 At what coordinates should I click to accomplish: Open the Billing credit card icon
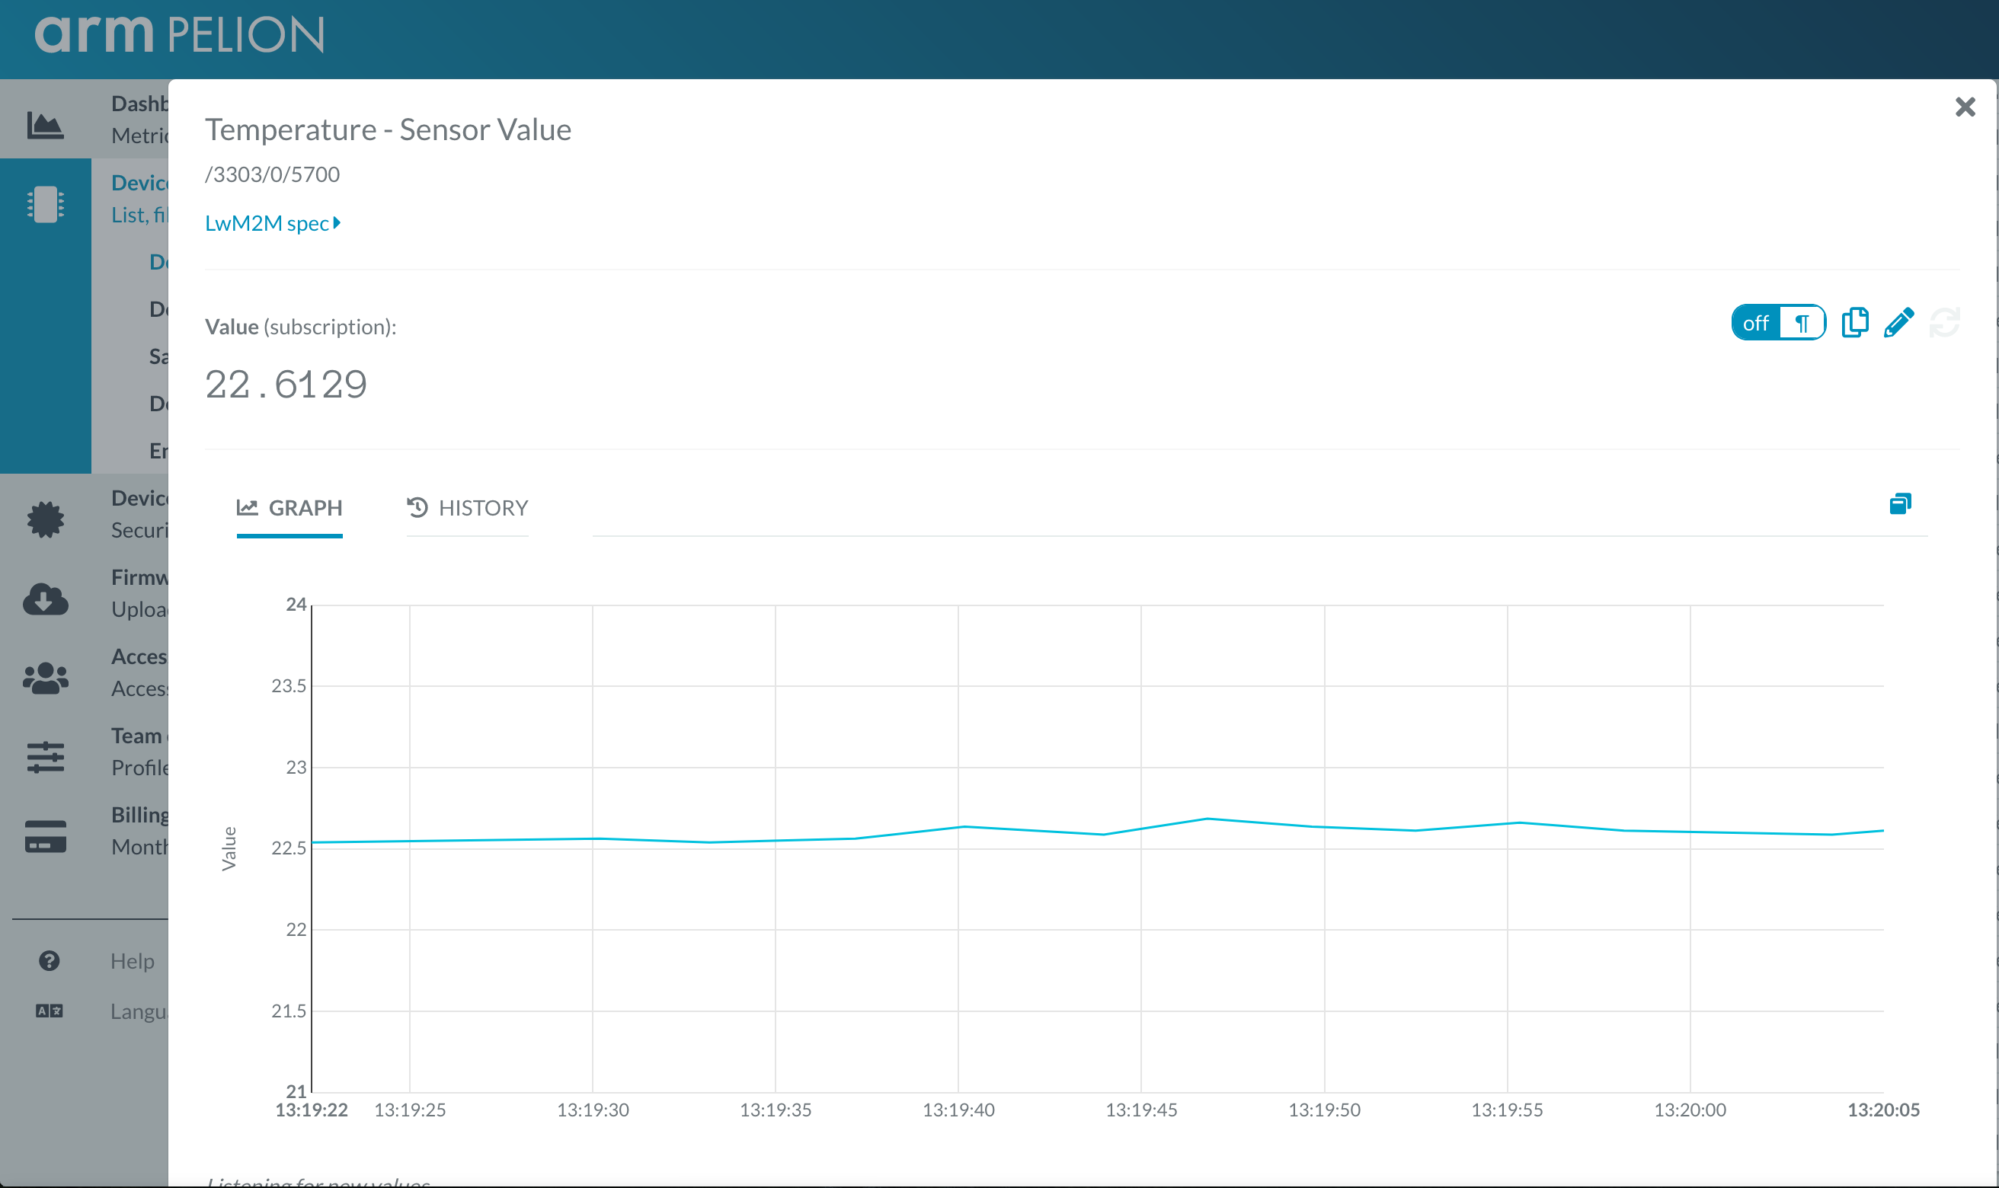pyautogui.click(x=46, y=835)
